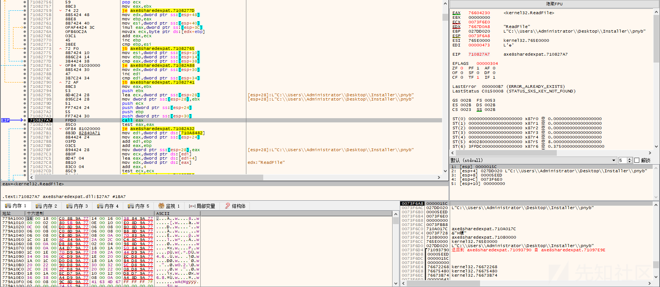Open the 监视 1 watch tab
Image resolution: width=660 pixels, height=287 pixels.
point(169,206)
